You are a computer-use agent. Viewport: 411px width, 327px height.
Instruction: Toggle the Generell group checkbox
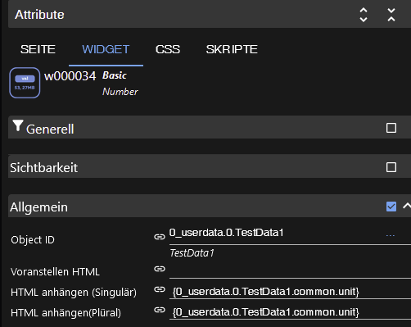coord(391,128)
